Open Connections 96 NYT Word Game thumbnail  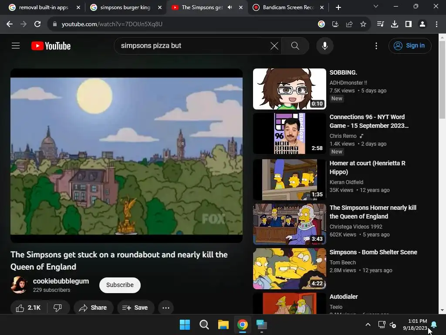(290, 133)
